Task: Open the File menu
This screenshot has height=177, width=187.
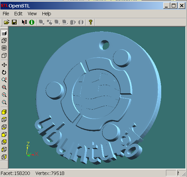Action: 6,14
